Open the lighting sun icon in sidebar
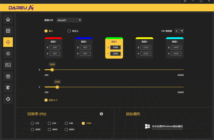214x140 pixels. click(x=8, y=54)
